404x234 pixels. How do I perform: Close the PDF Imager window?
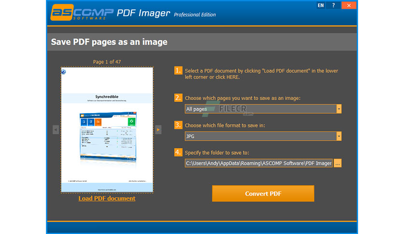click(x=349, y=5)
